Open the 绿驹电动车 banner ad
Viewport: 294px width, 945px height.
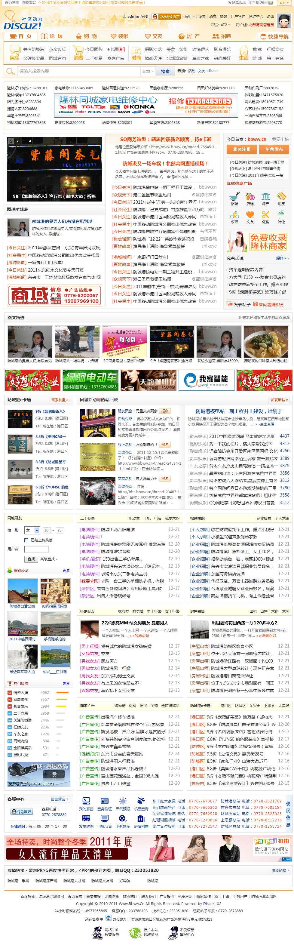pyautogui.click(x=90, y=380)
